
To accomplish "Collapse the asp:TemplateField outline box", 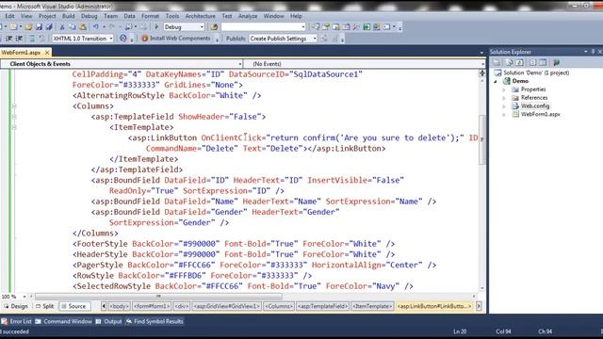I will (x=14, y=117).
